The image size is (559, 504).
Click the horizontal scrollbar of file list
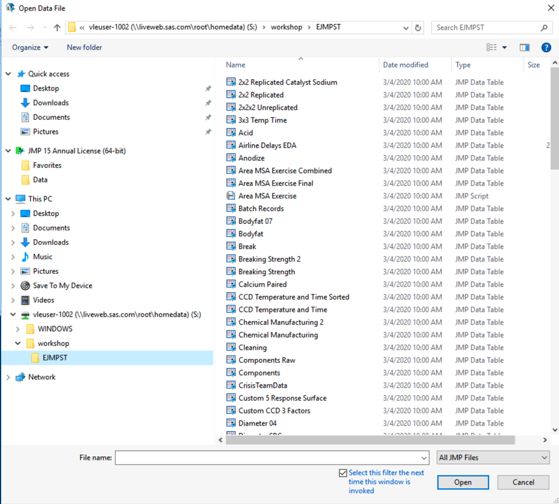[370, 440]
